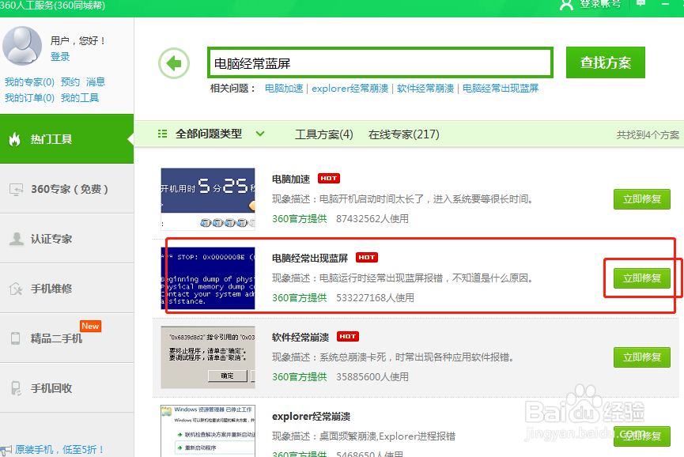Click the user avatar picture
The height and width of the screenshot is (457, 684).
[x=22, y=45]
